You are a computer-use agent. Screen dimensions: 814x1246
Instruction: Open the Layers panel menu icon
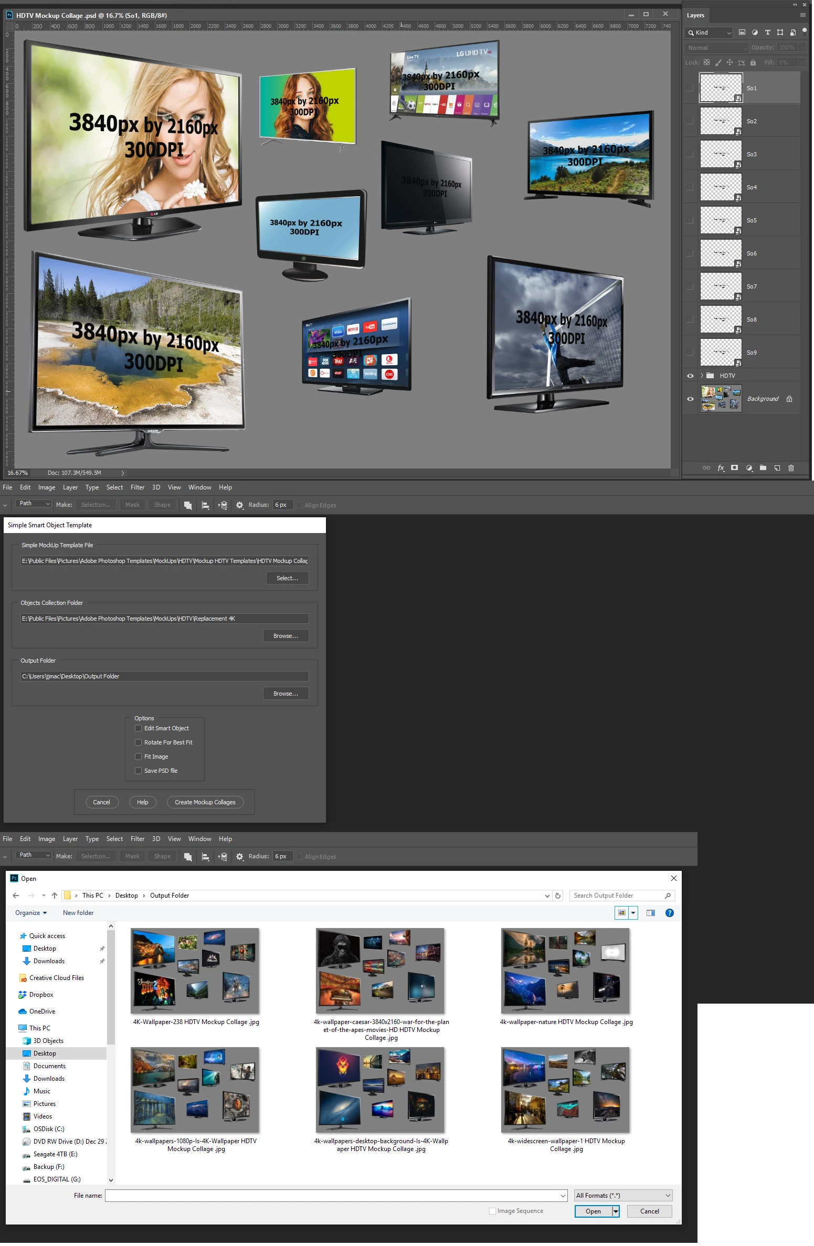(802, 15)
